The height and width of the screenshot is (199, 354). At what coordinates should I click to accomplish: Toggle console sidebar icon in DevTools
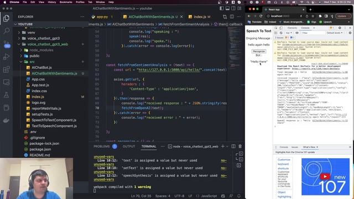(276, 33)
